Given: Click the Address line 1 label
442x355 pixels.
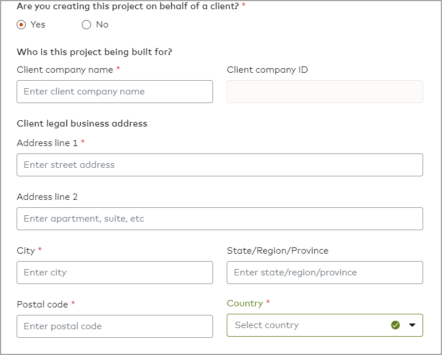Looking at the screenshot, I should tap(47, 143).
